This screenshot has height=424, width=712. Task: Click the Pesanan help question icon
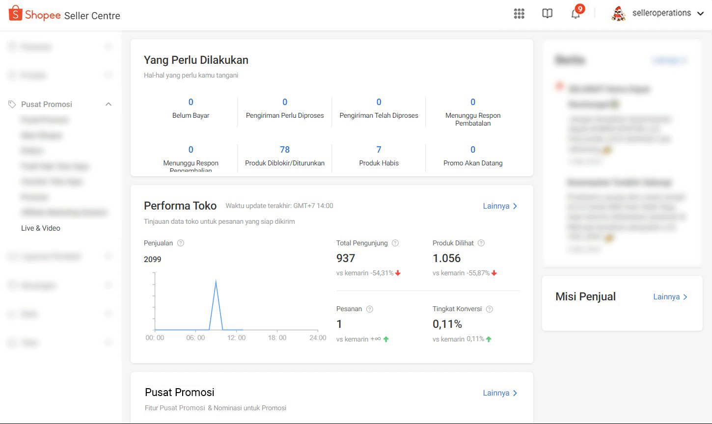370,309
